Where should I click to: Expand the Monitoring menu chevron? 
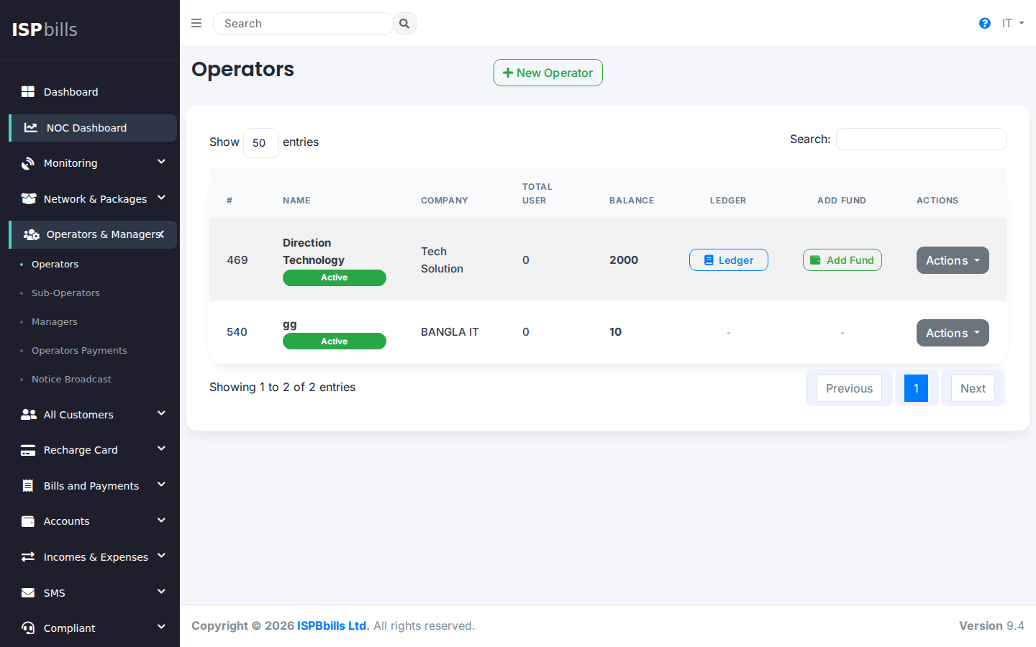pos(162,162)
